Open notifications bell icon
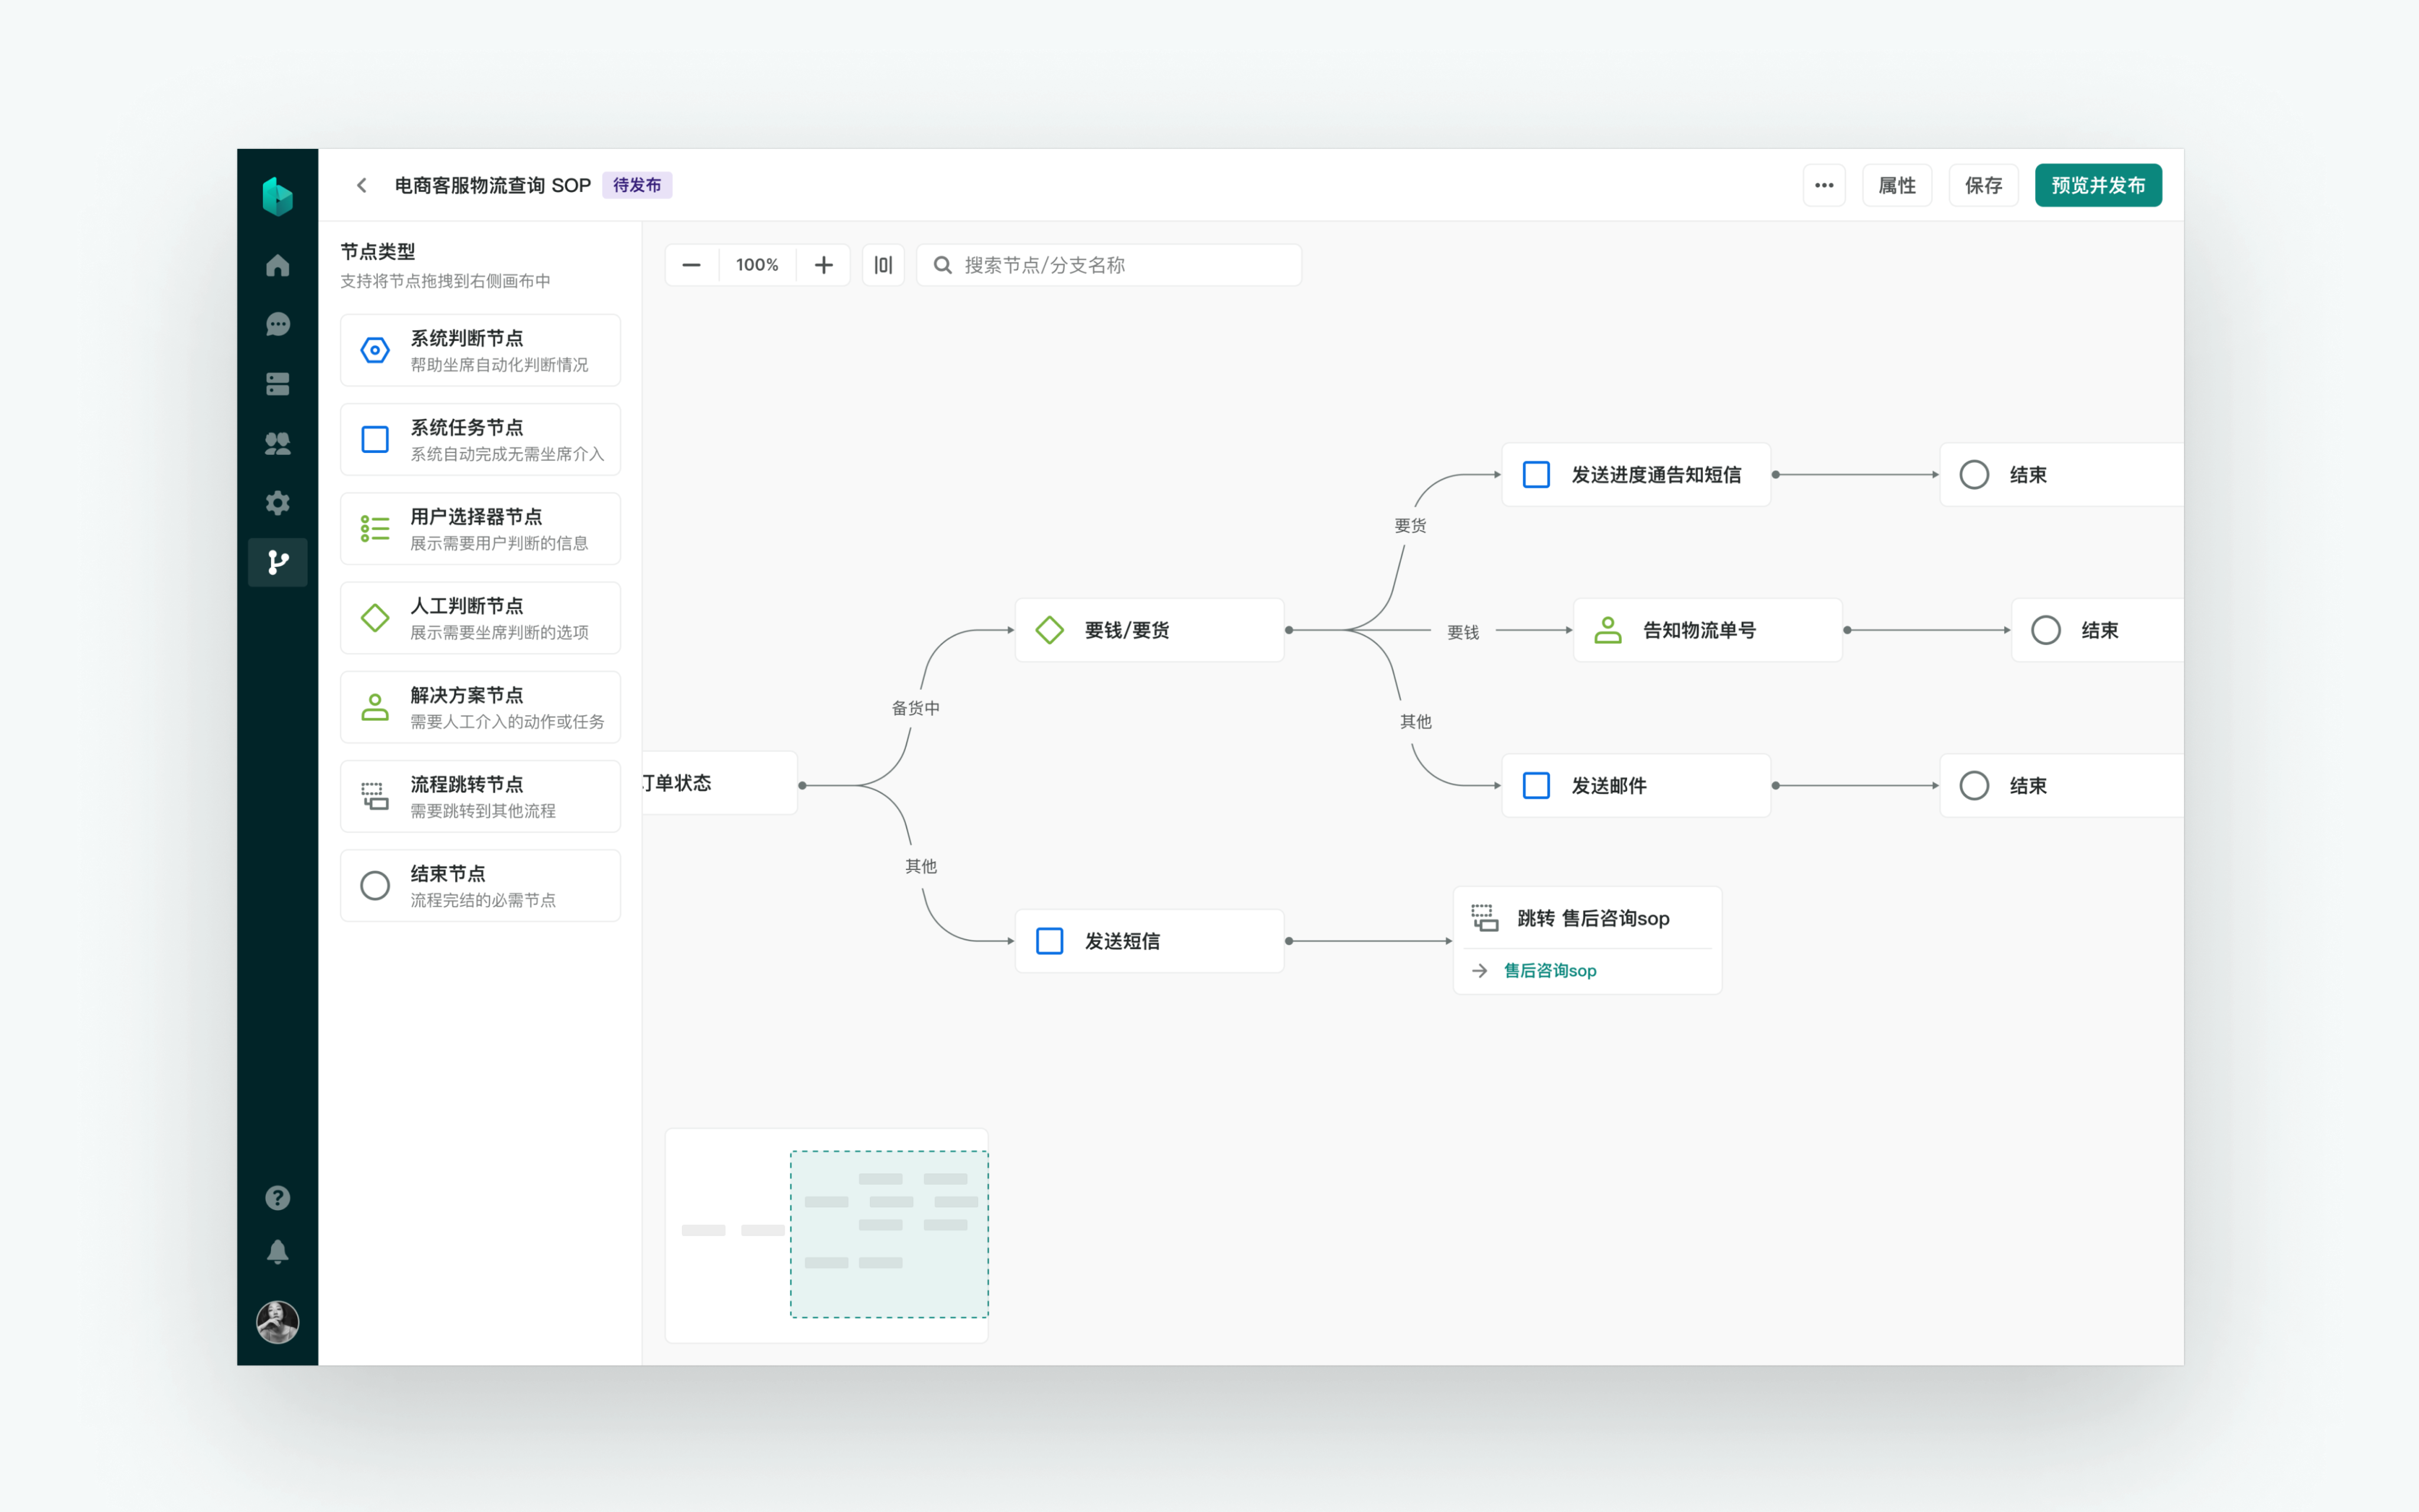The image size is (2419, 1512). tap(278, 1252)
